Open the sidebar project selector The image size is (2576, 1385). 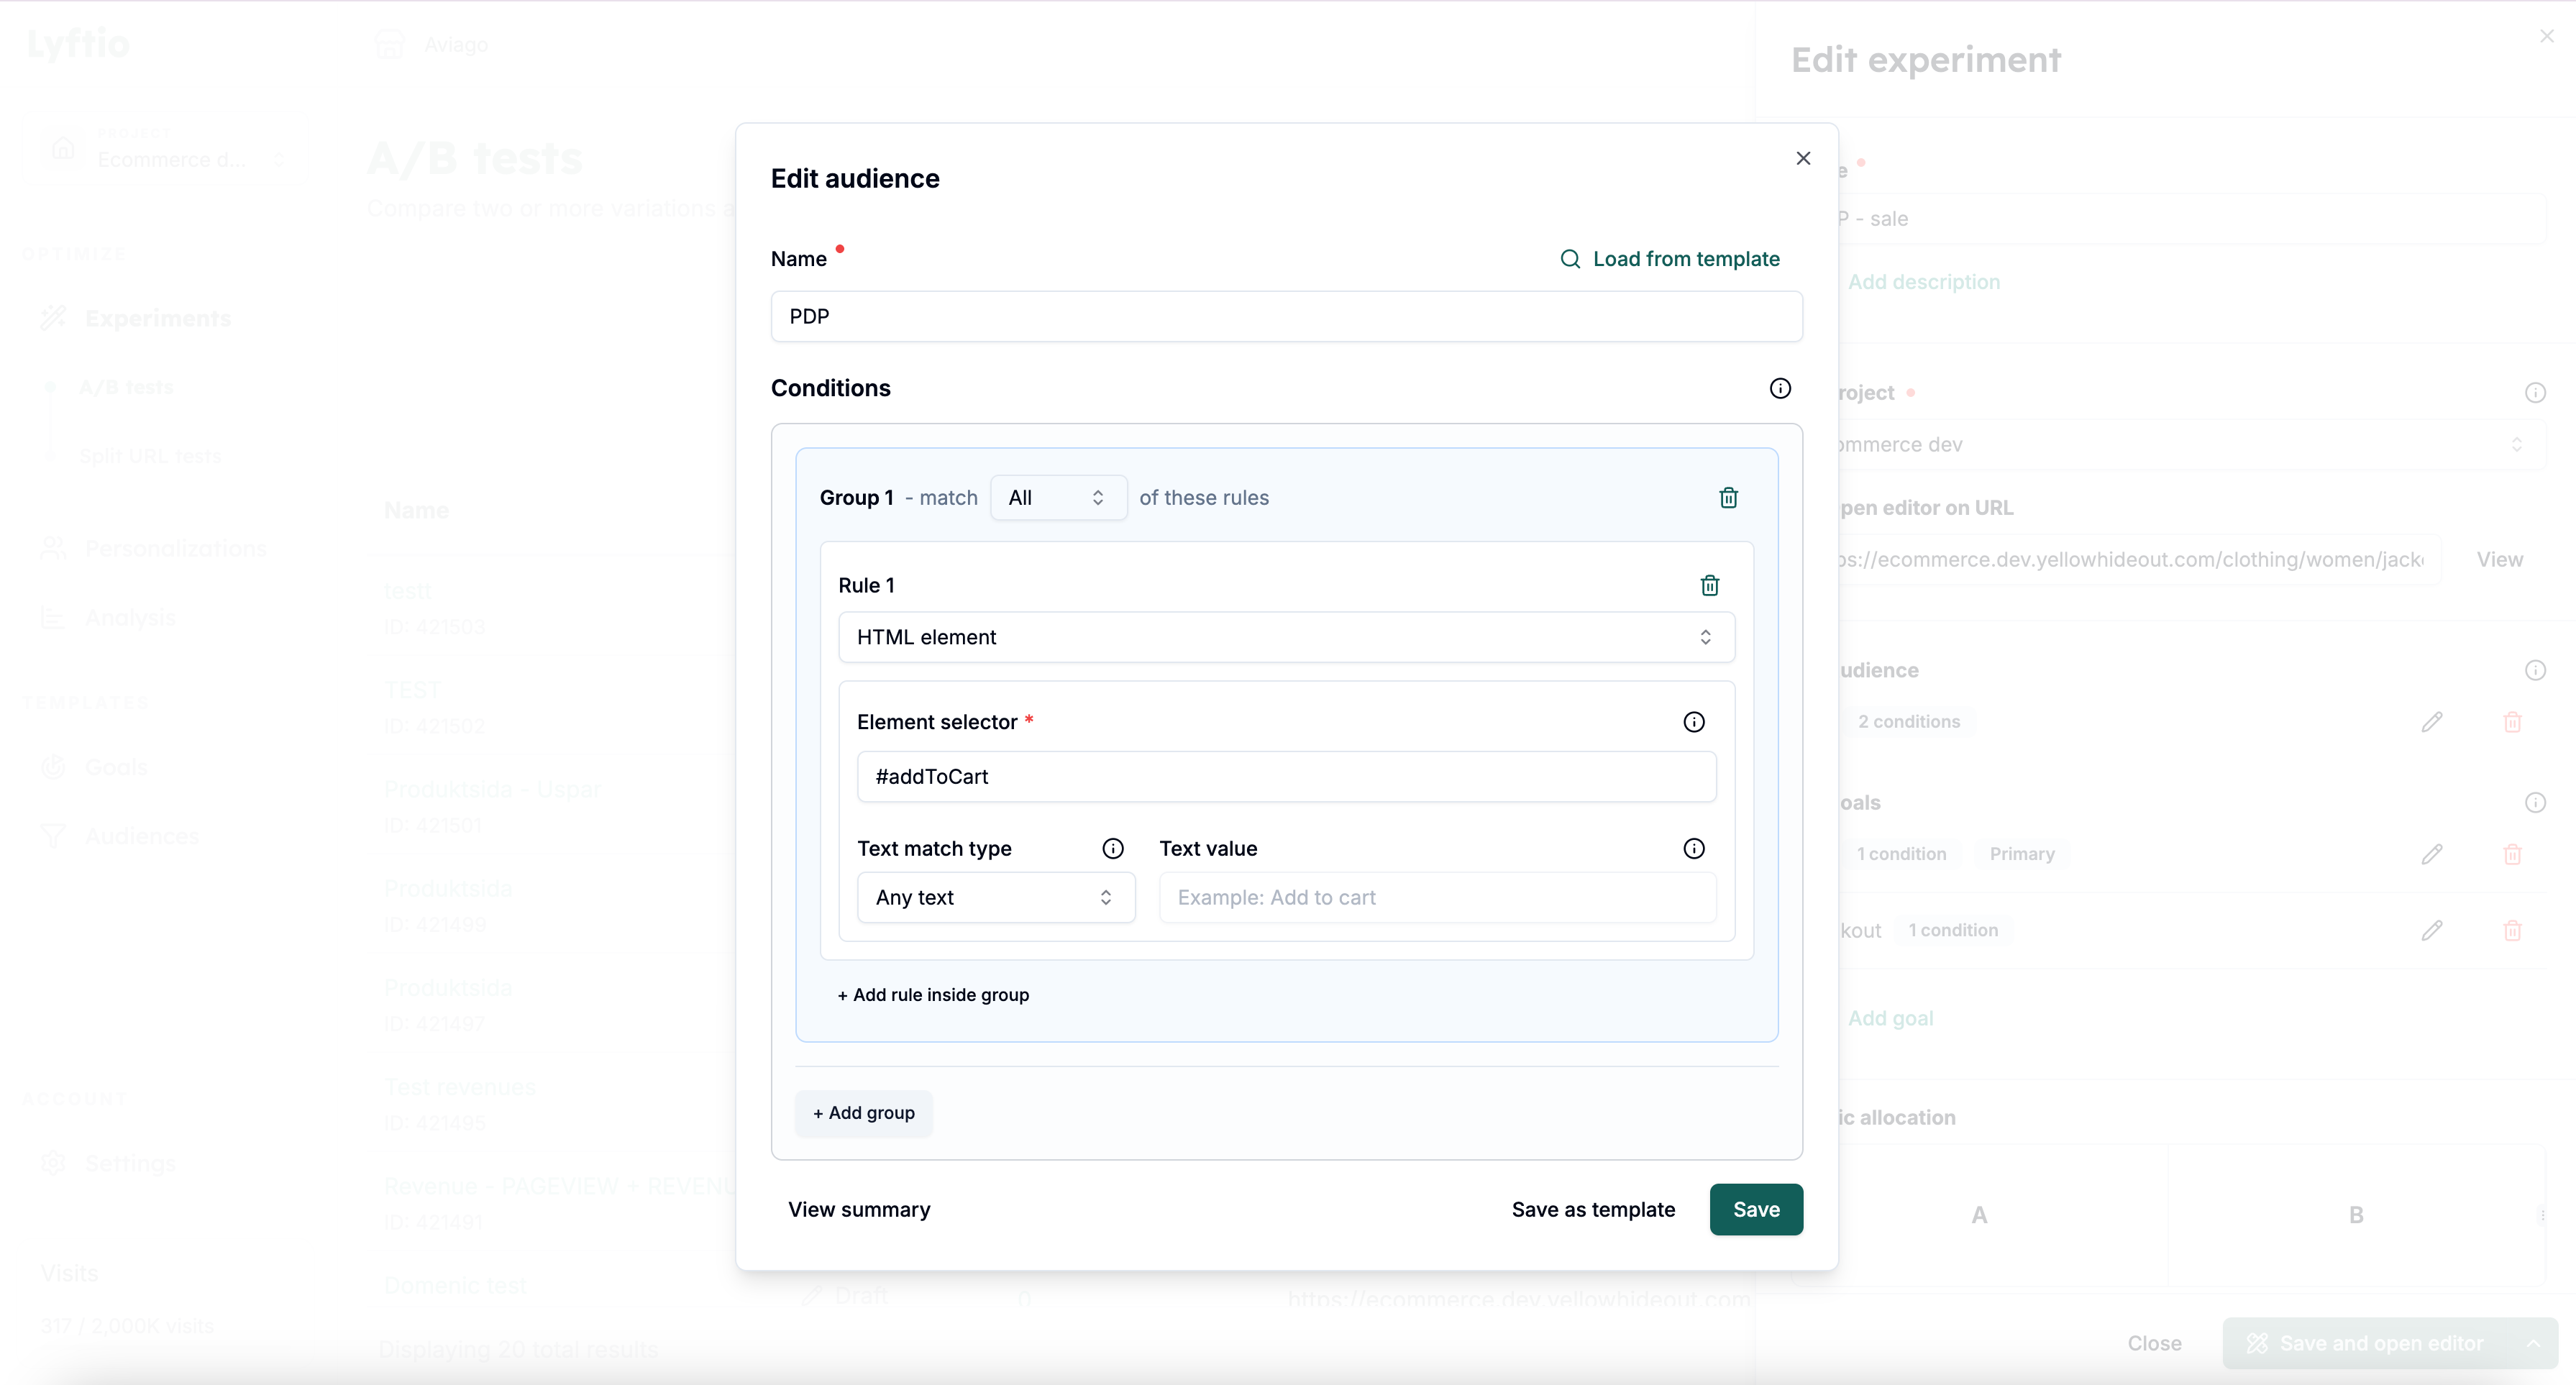tap(165, 150)
